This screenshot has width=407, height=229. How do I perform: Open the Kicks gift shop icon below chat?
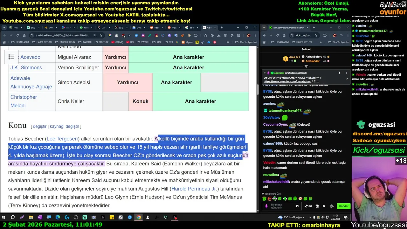click(x=317, y=206)
